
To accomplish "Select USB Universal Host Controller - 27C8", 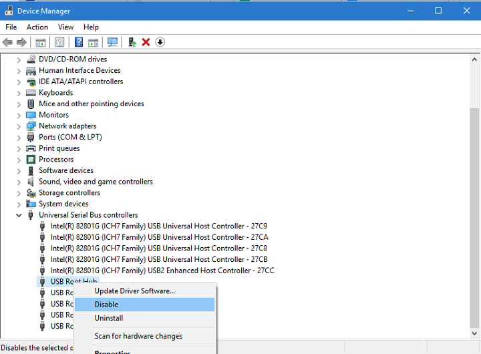I will click(159, 248).
